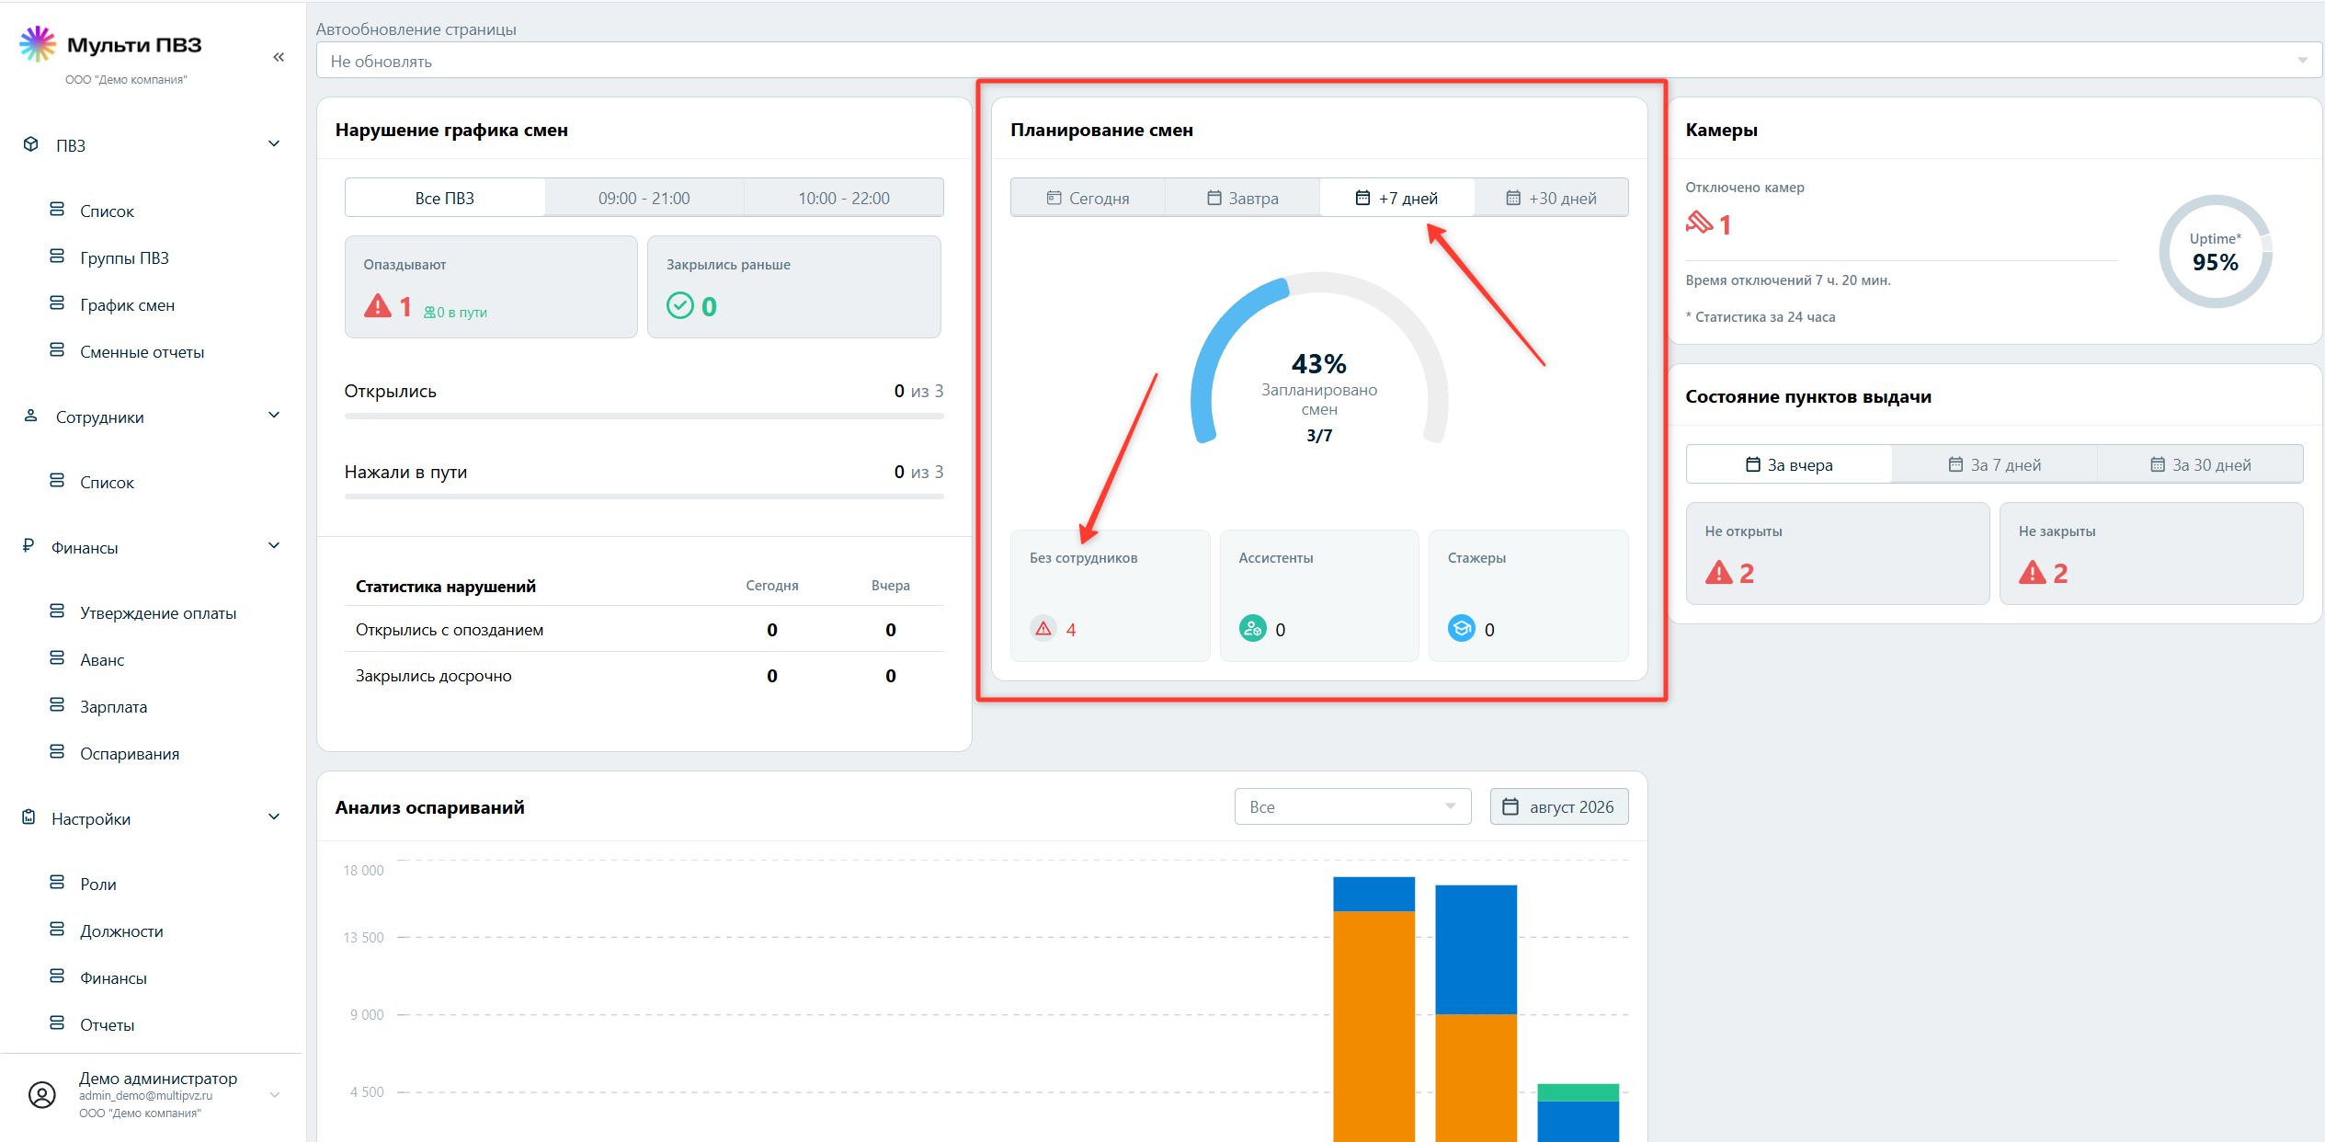Screen dimensions: 2325x1142
Task: Click the Без сотрудников card
Action: point(1110,595)
